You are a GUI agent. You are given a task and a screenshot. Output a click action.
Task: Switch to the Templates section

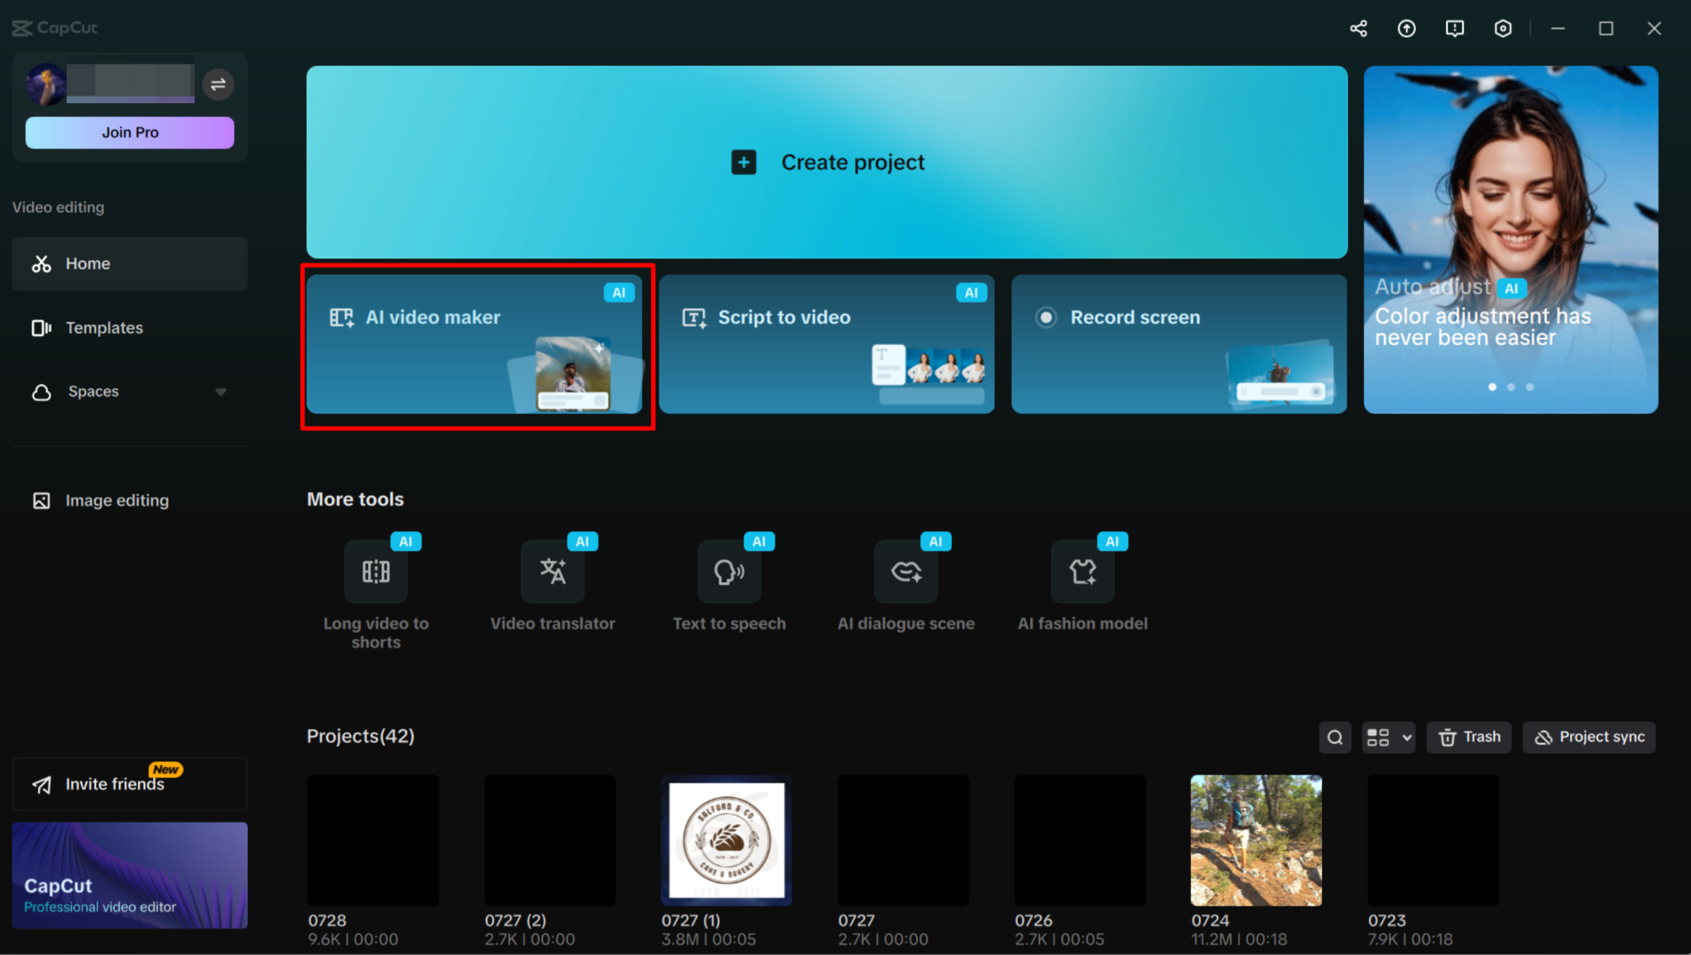point(104,327)
